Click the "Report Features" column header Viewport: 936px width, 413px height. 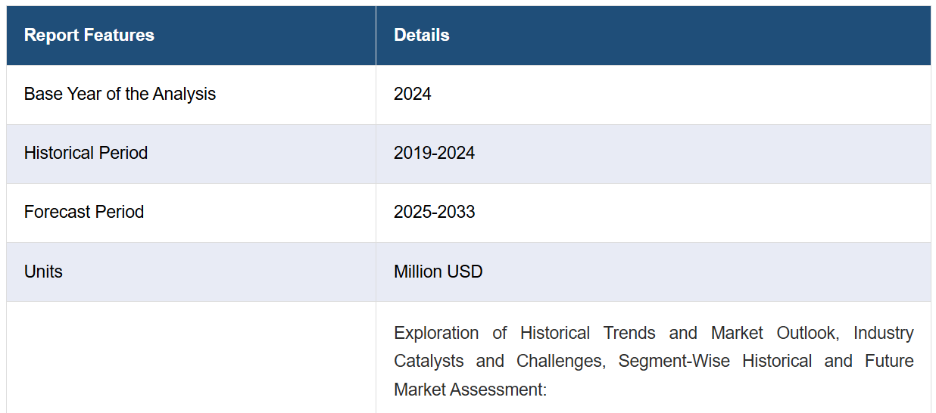point(89,35)
